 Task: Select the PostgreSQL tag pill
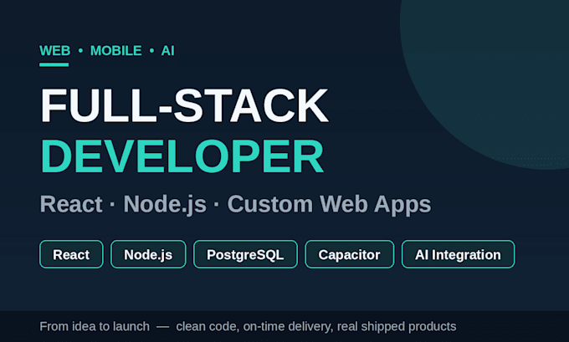click(245, 254)
